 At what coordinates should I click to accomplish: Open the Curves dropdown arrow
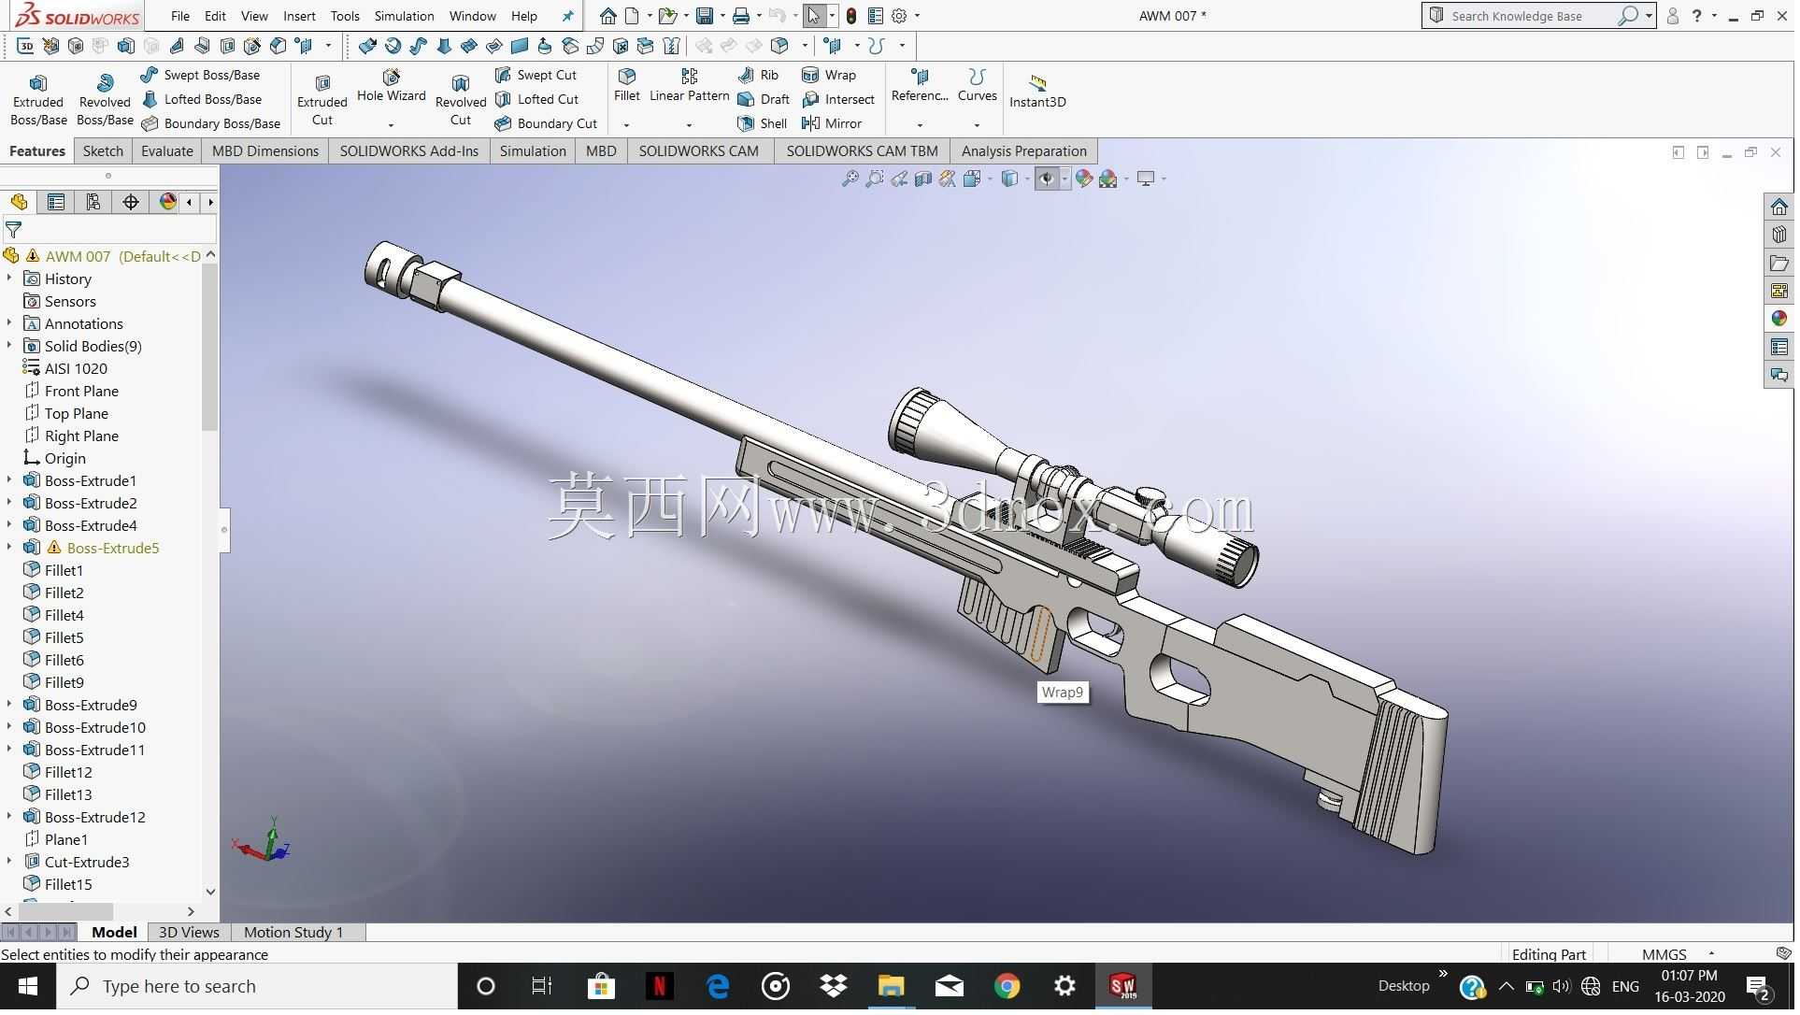click(x=977, y=124)
